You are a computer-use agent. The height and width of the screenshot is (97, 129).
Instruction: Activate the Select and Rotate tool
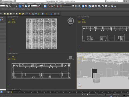[x=23, y=6]
